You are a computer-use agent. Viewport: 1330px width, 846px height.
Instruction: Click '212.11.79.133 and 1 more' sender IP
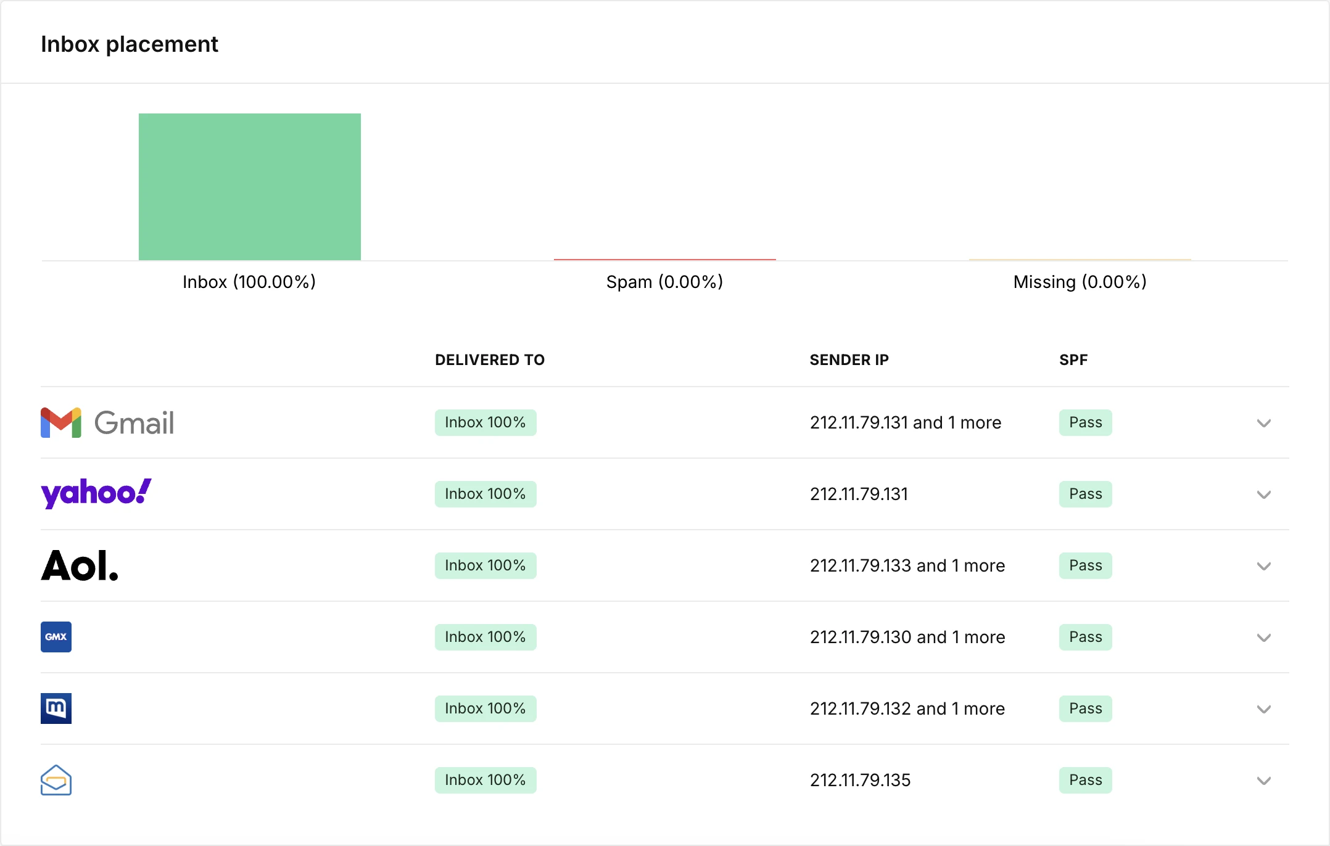(907, 565)
